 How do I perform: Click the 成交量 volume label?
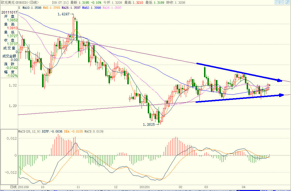9,48
